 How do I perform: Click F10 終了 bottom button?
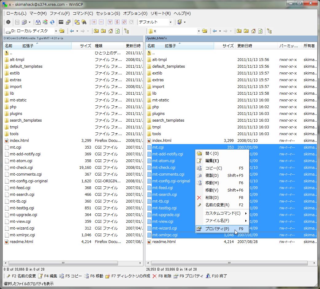pos(217,276)
